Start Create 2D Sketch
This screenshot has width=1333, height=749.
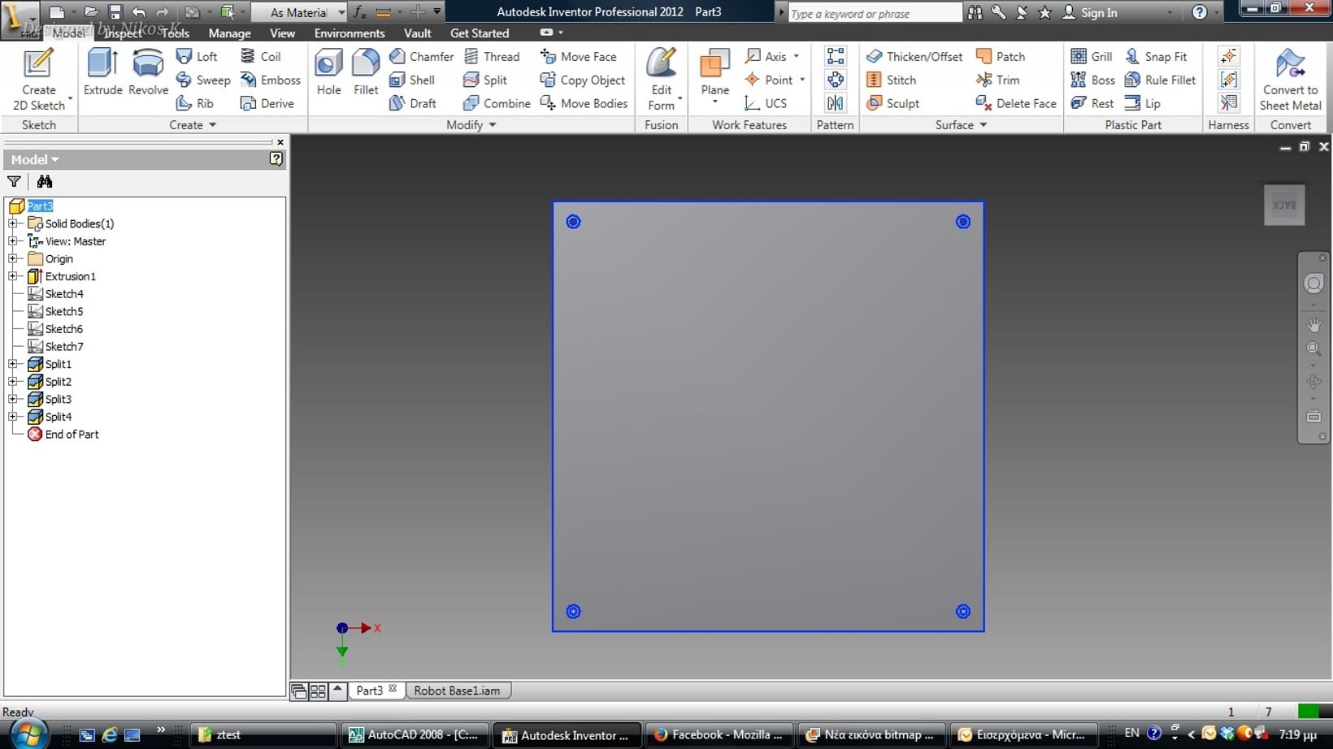click(x=38, y=80)
